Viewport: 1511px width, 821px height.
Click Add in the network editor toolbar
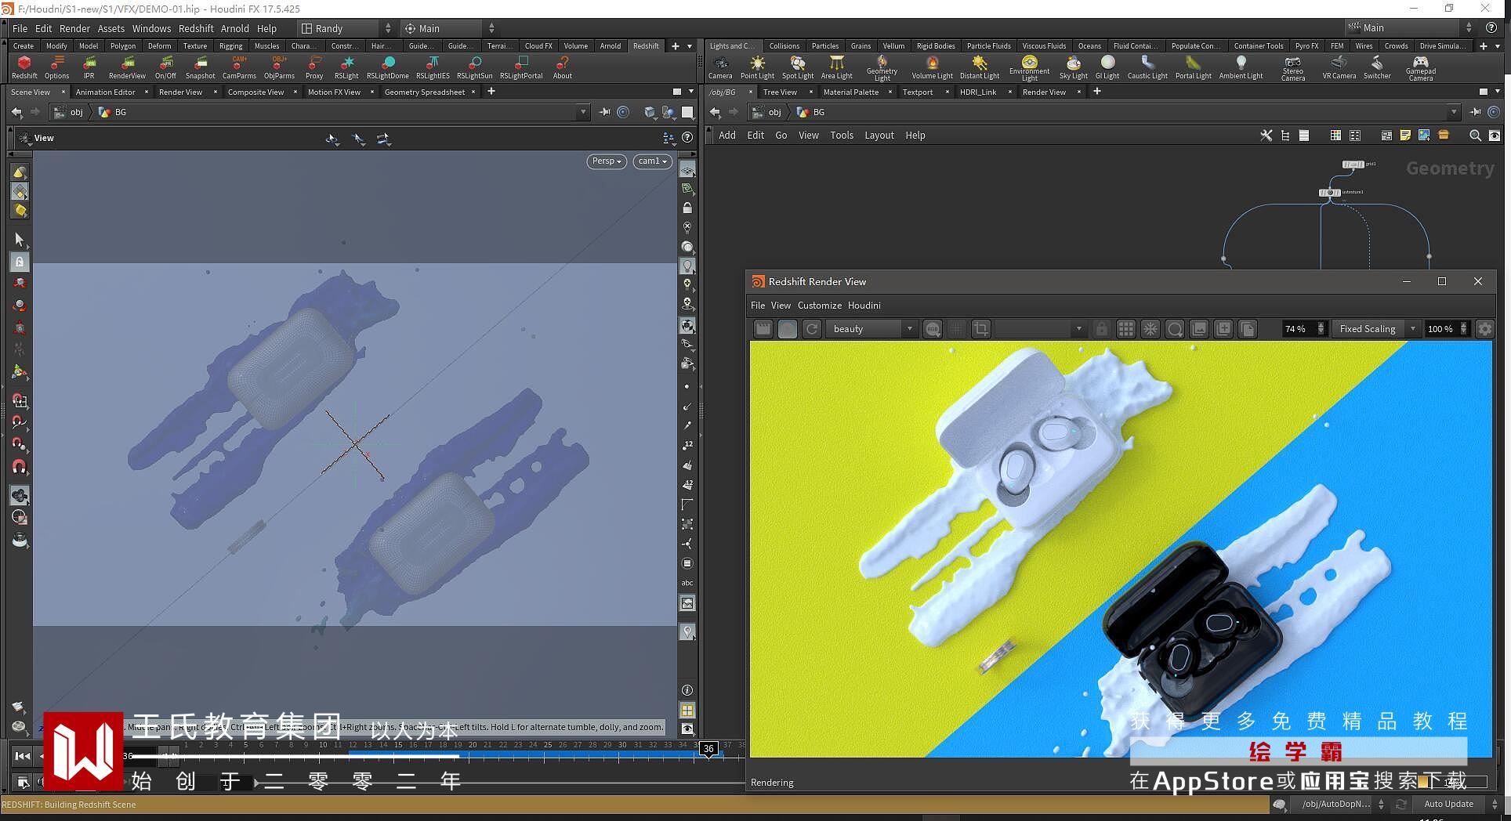pos(727,136)
